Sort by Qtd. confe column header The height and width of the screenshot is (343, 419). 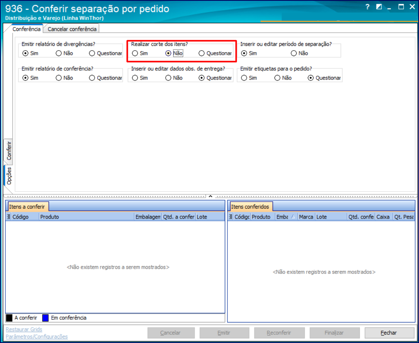click(361, 217)
